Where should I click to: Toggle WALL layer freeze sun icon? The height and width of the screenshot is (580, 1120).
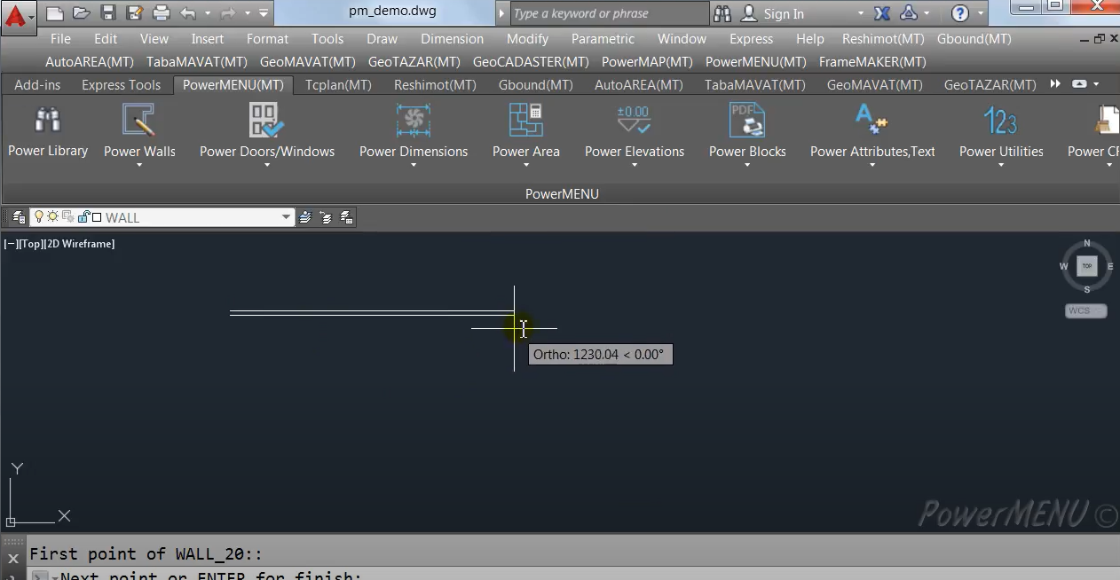[52, 216]
